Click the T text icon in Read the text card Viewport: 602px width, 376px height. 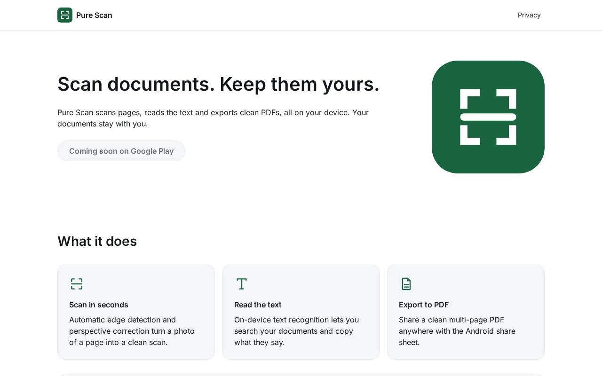click(242, 284)
